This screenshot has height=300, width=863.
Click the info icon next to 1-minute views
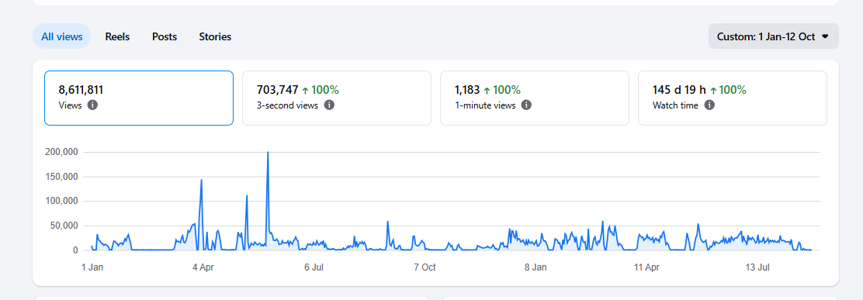[x=526, y=105]
